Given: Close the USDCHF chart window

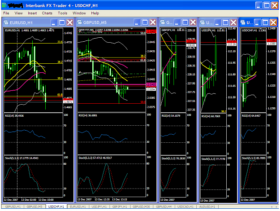Looking at the screenshot, I should [x=274, y=22].
